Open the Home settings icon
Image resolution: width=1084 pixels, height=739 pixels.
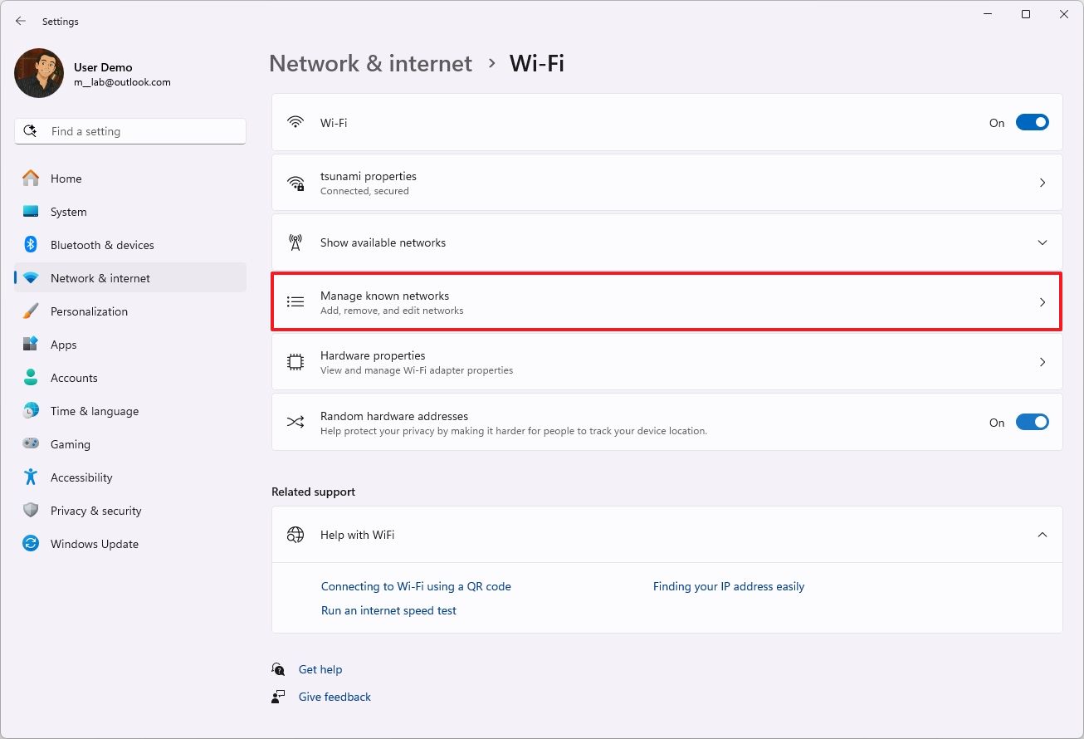coord(32,179)
